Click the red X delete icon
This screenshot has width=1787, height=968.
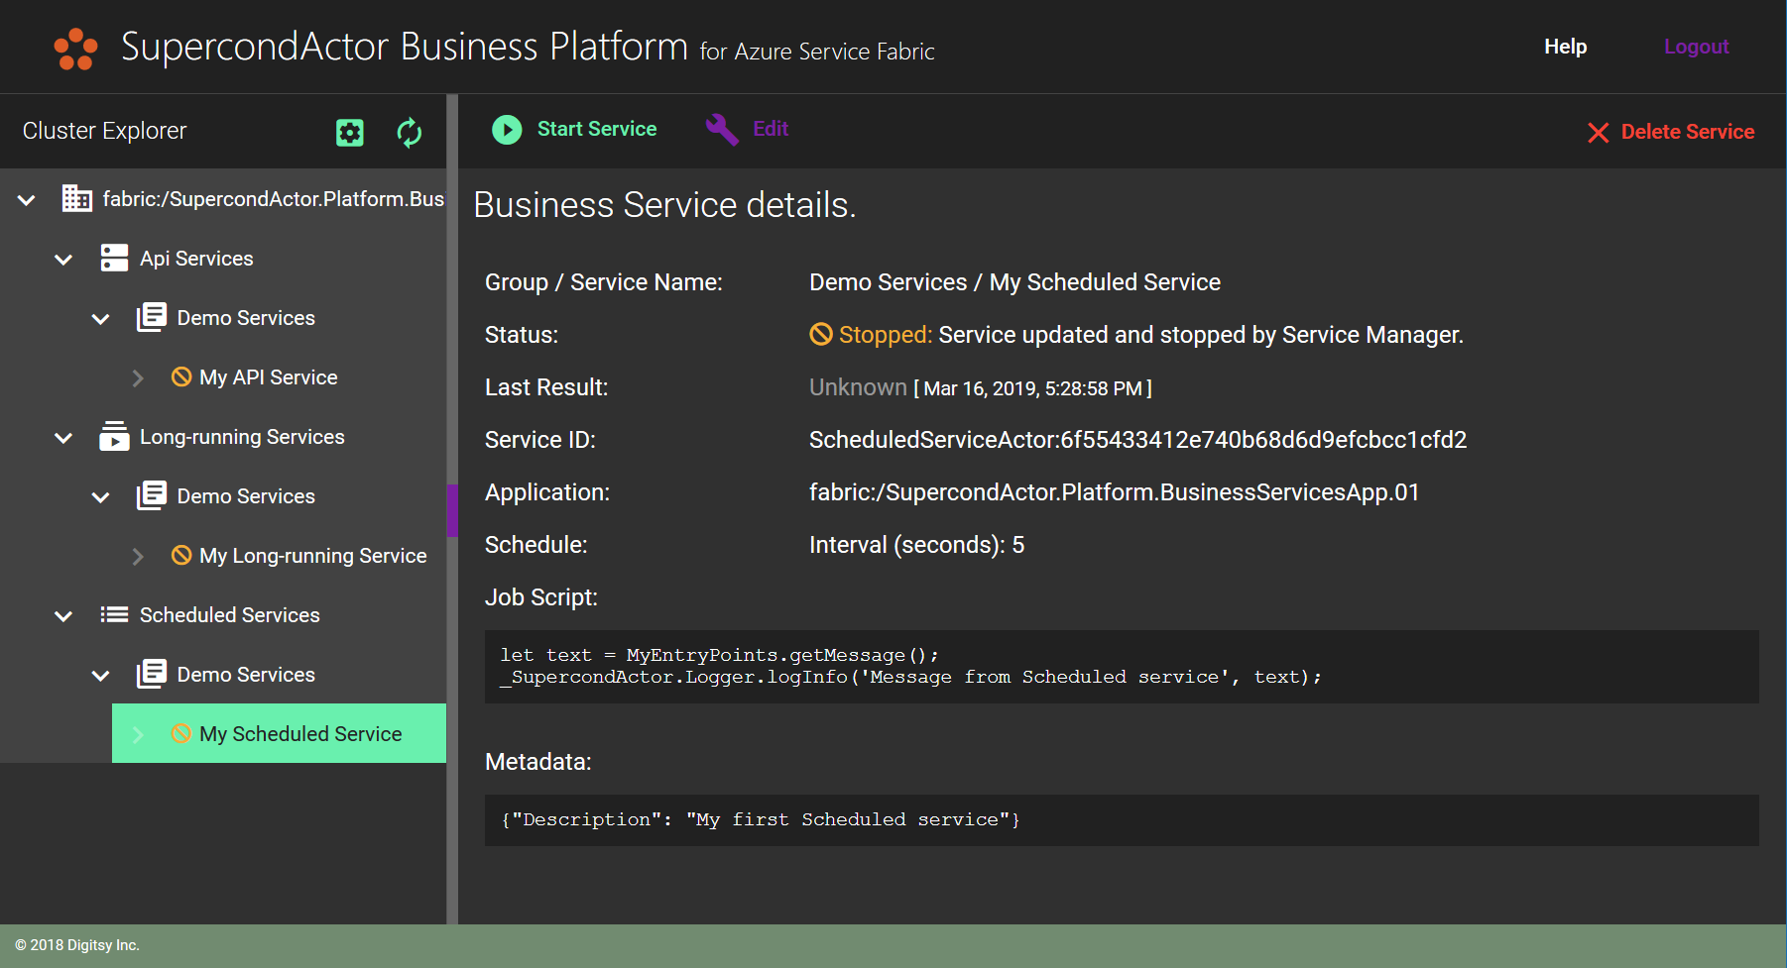tap(1598, 133)
